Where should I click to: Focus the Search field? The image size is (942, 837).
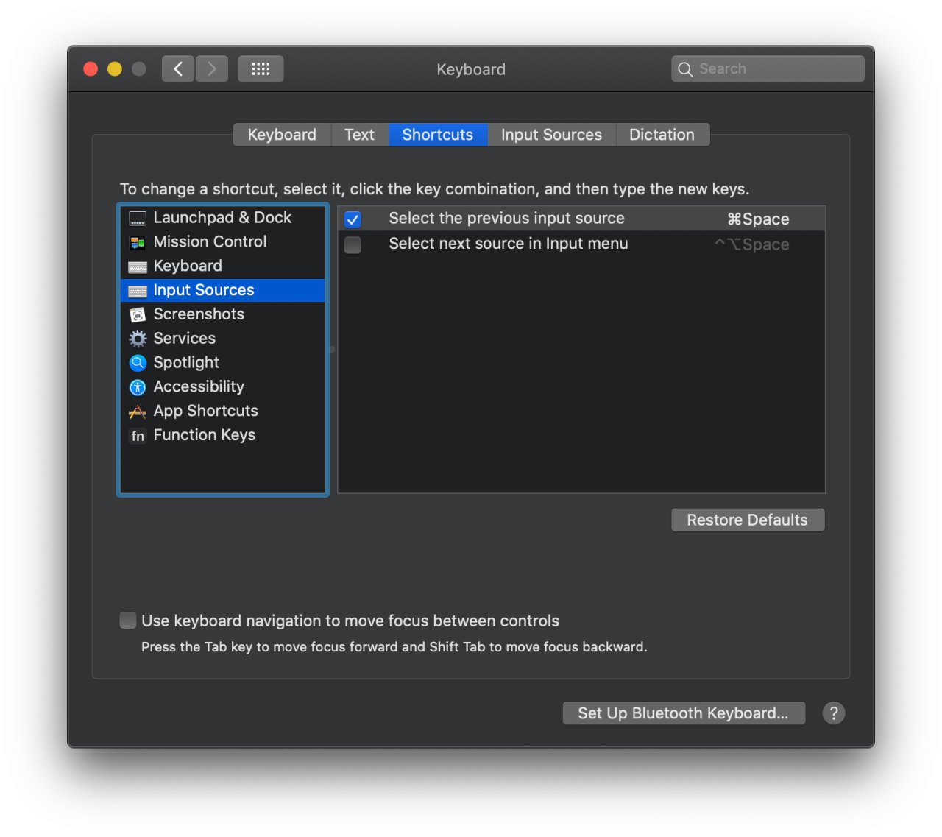pyautogui.click(x=768, y=69)
